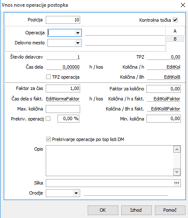
Task: Uncheck the Kontrolna točka checkbox
Action: point(175,20)
